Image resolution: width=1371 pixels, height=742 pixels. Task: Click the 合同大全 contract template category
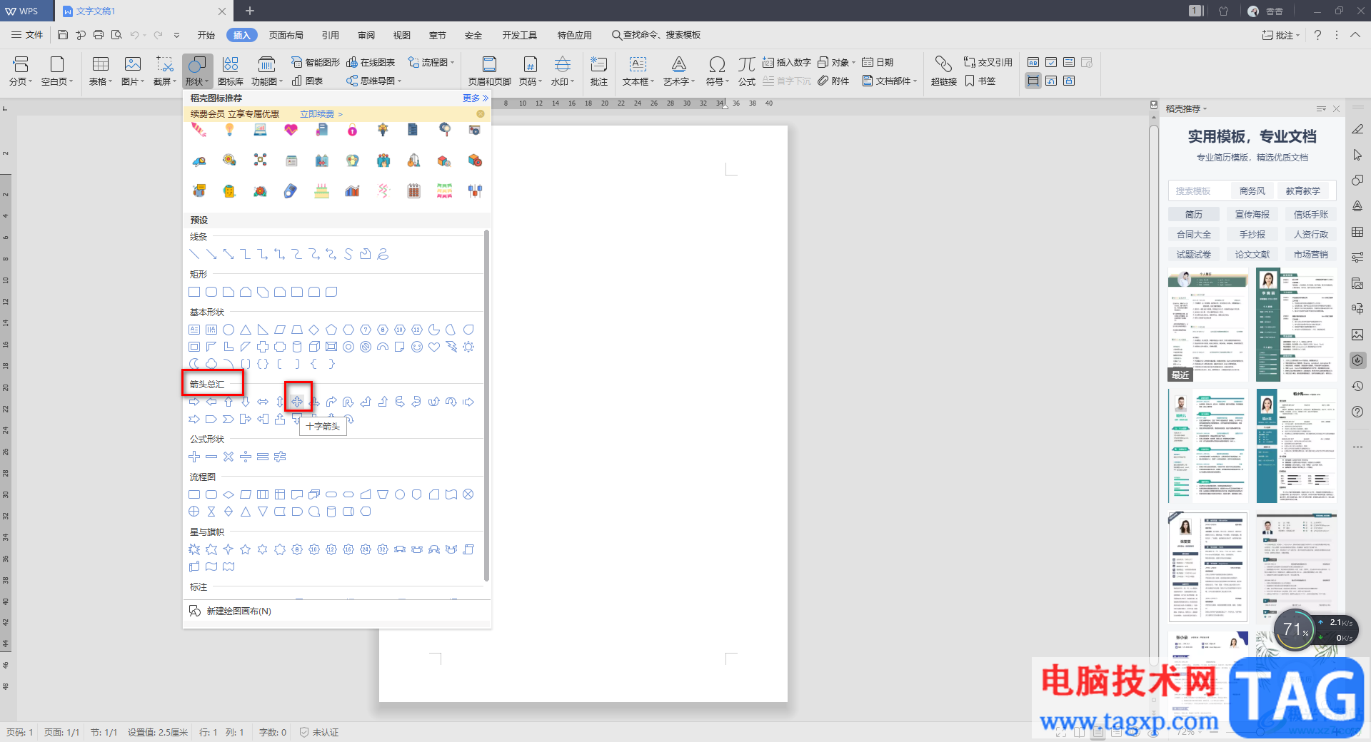(1194, 234)
